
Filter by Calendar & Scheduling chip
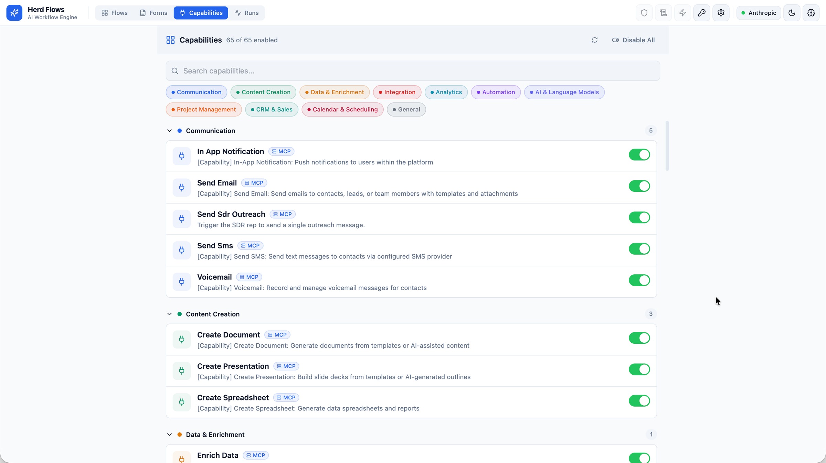342,109
